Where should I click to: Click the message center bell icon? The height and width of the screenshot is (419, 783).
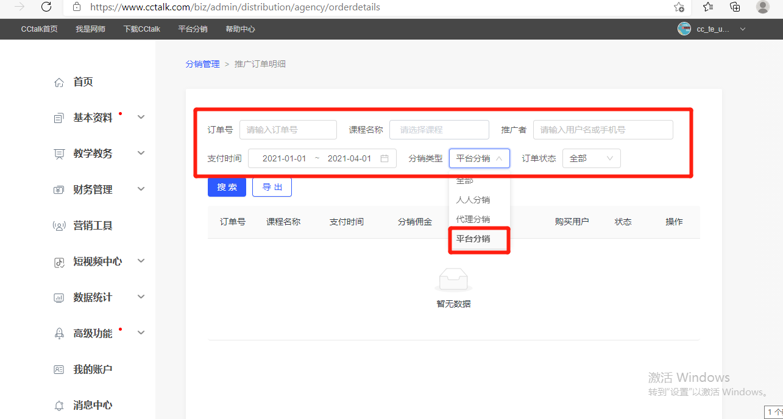pyautogui.click(x=59, y=406)
